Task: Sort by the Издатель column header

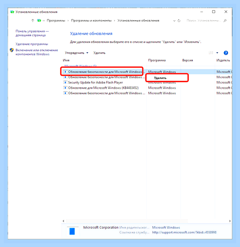Action: pyautogui.click(x=223, y=60)
